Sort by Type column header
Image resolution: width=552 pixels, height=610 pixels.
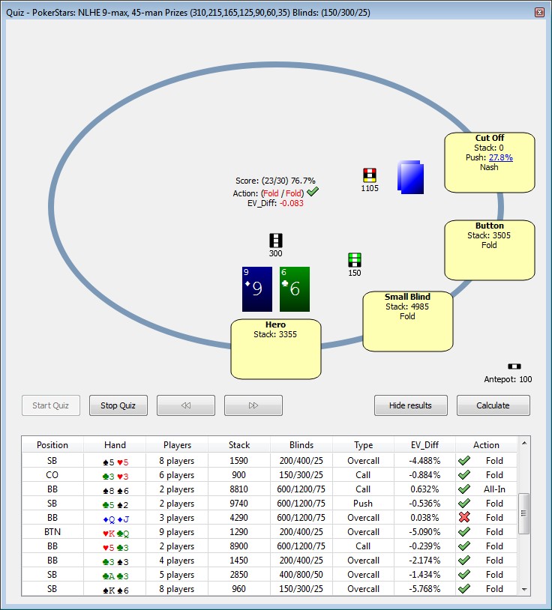coord(363,444)
